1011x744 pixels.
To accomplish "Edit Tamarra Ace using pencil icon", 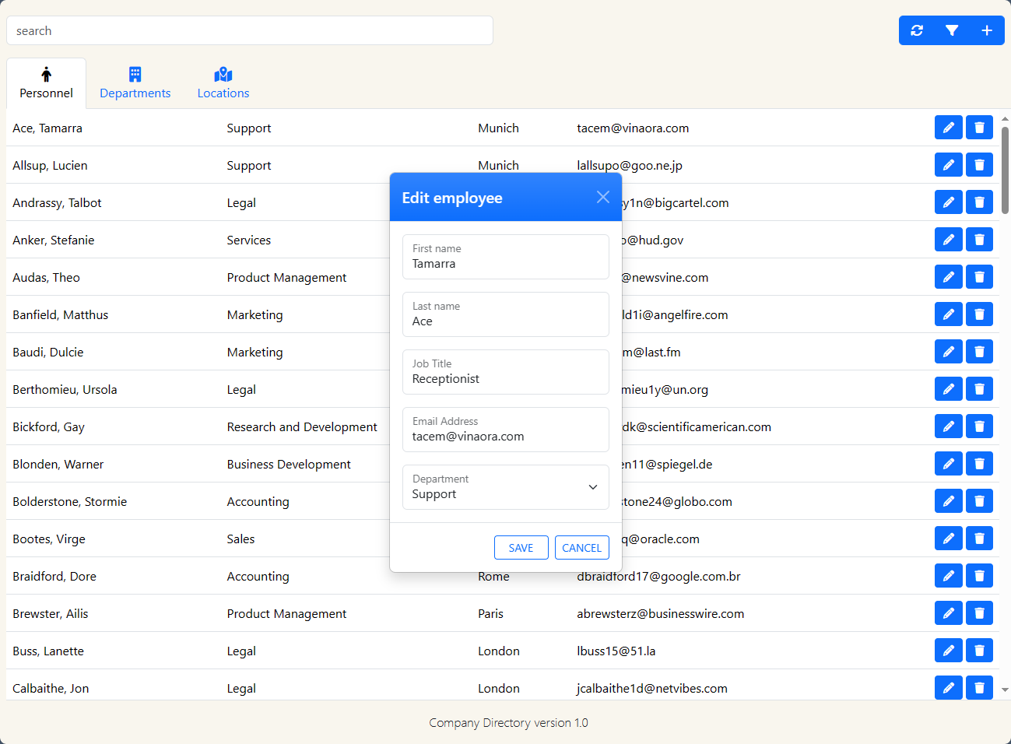I will pyautogui.click(x=948, y=128).
